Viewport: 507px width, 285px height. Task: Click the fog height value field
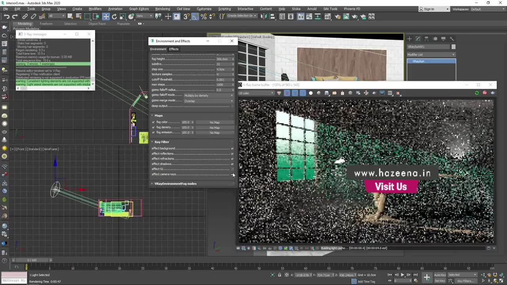[223, 59]
